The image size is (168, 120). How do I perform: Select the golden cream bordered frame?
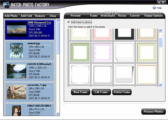pos(146,75)
